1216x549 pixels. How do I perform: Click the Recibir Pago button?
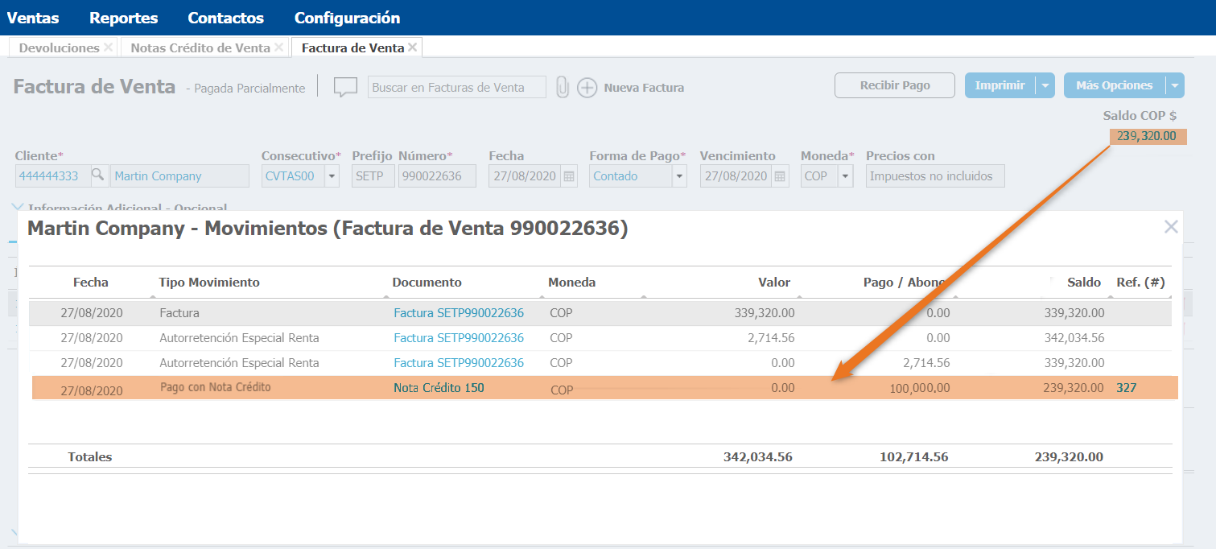click(x=895, y=85)
